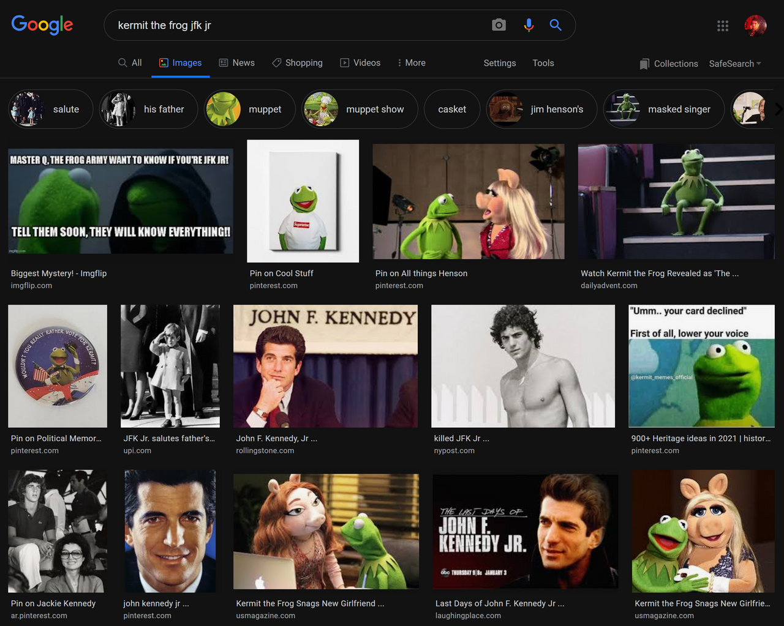The height and width of the screenshot is (626, 784).
Task: Open Collections from the bookmark icon
Action: click(x=669, y=64)
